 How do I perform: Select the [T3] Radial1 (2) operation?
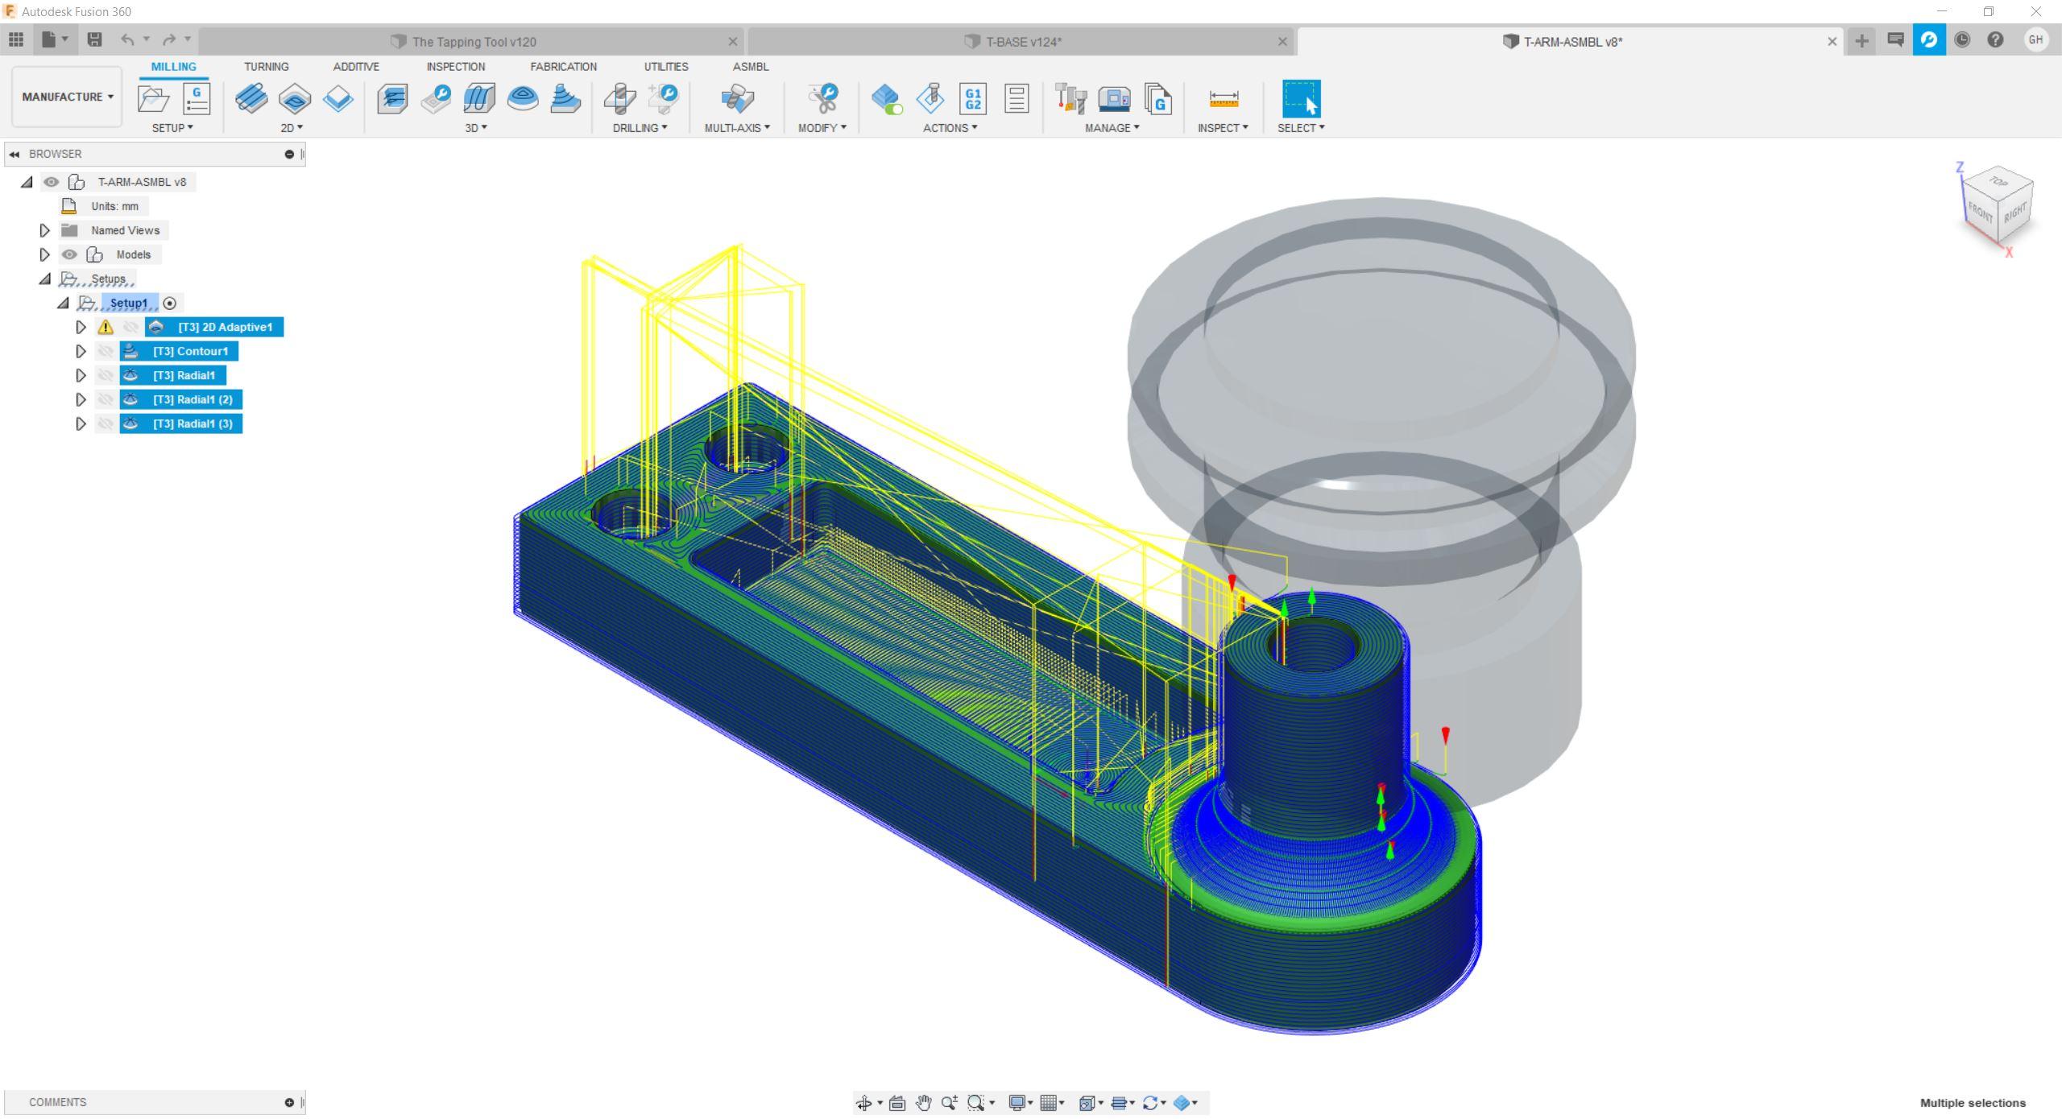[192, 399]
